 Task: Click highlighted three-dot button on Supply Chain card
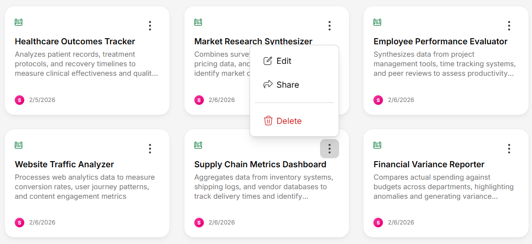[x=329, y=149]
